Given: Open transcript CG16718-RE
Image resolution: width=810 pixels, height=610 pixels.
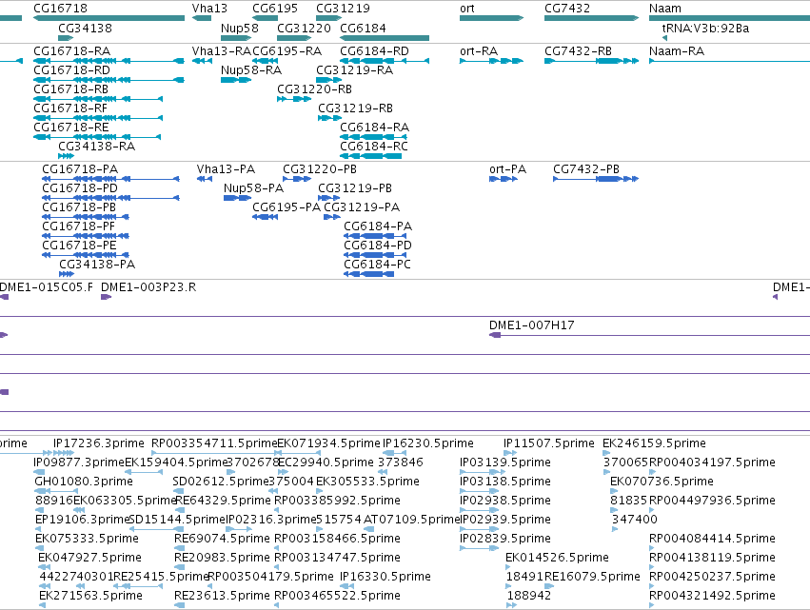Looking at the screenshot, I should (71, 128).
